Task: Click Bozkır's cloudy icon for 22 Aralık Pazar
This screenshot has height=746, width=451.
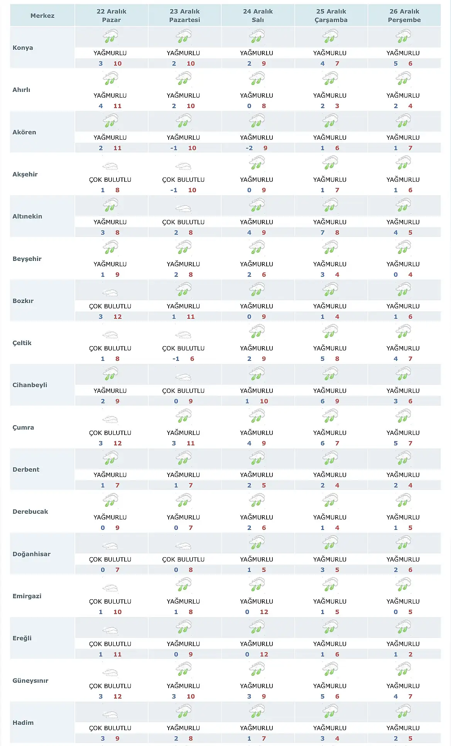Action: [x=110, y=293]
